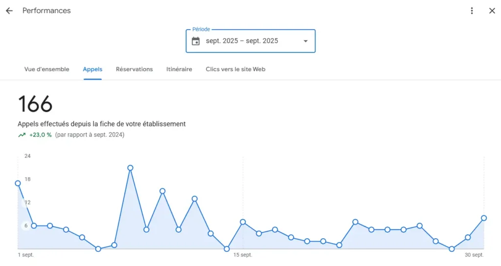
Task: Select the Appels tab
Action: (x=92, y=69)
